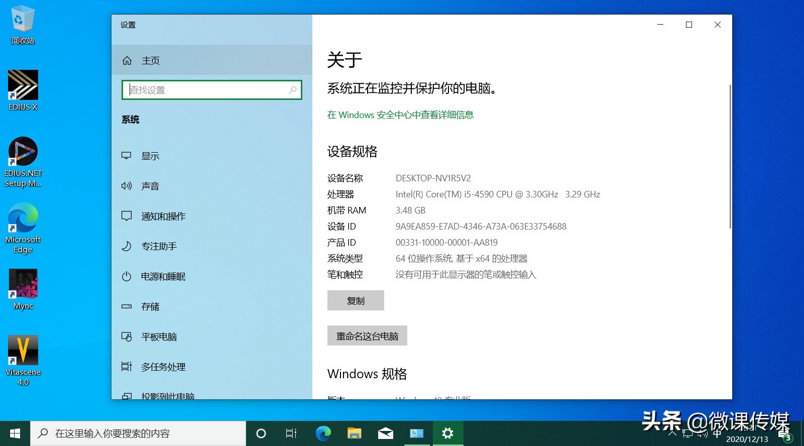Image resolution: width=804 pixels, height=446 pixels.
Task: Open the Windows Start menu
Action: pyautogui.click(x=15, y=433)
